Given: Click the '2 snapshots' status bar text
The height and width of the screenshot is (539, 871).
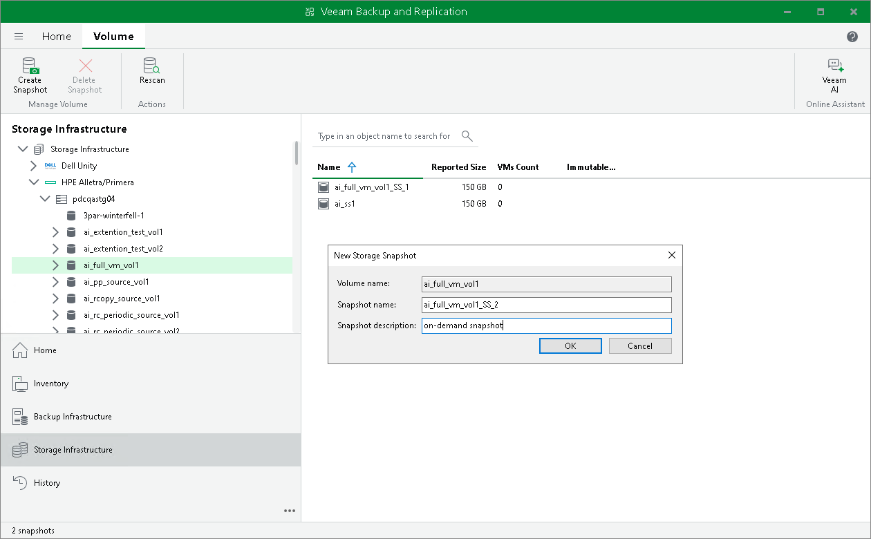Looking at the screenshot, I should pos(33,531).
